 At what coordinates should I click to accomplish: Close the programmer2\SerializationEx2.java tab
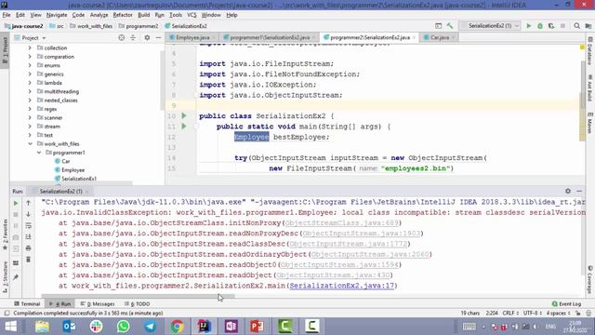point(414,37)
